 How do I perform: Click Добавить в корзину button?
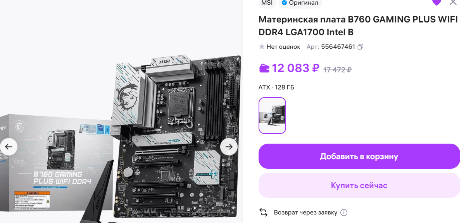point(359,156)
